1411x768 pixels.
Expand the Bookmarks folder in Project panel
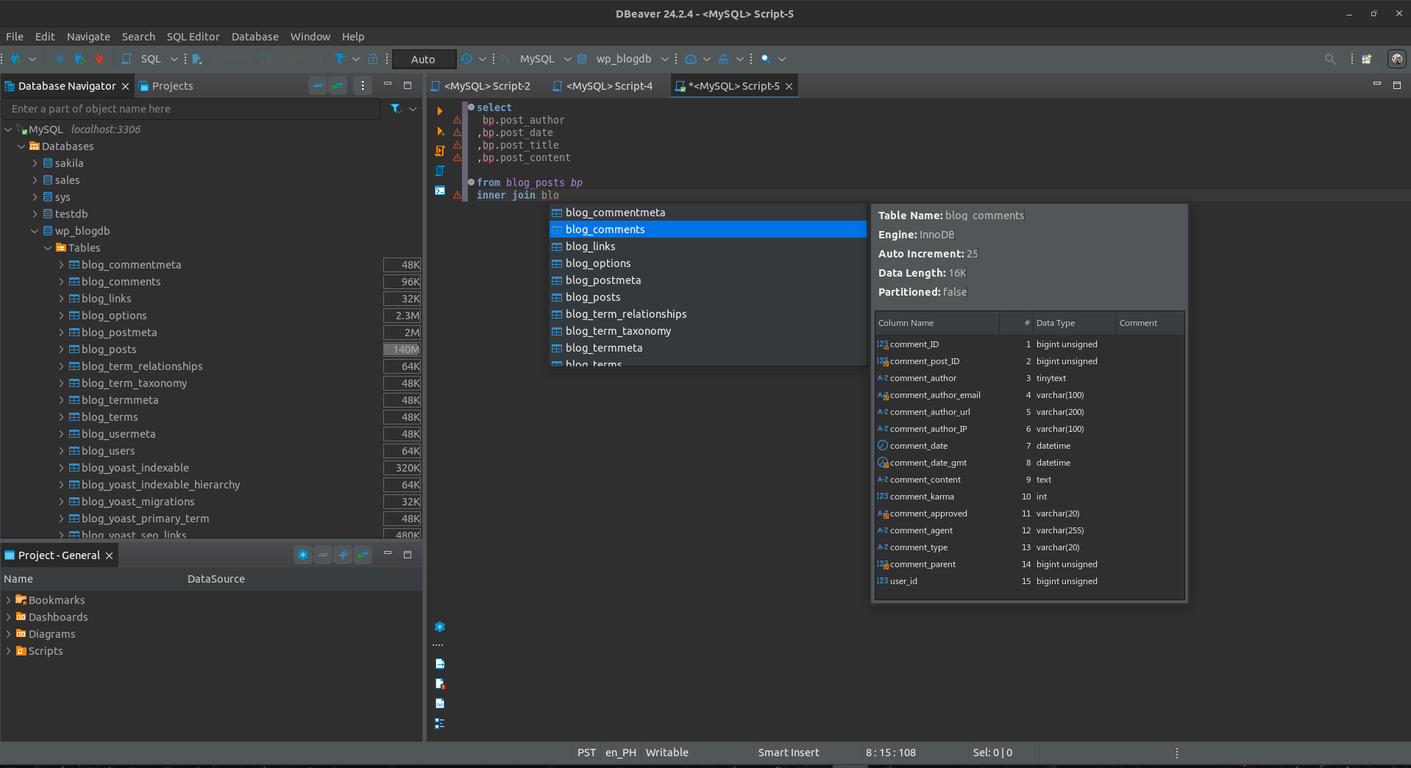click(x=8, y=600)
